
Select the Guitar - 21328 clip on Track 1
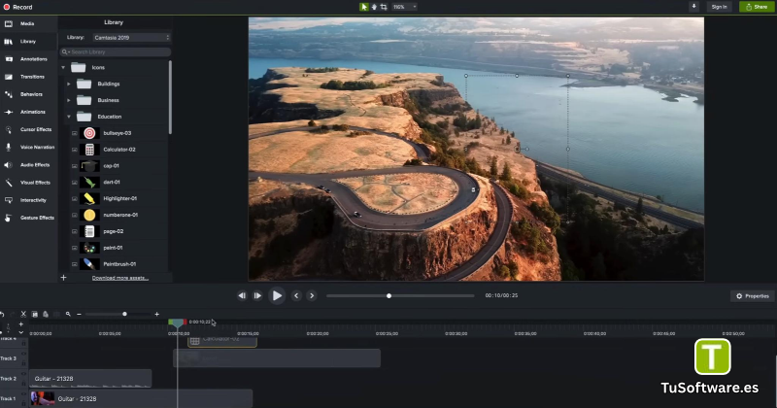pyautogui.click(x=141, y=398)
